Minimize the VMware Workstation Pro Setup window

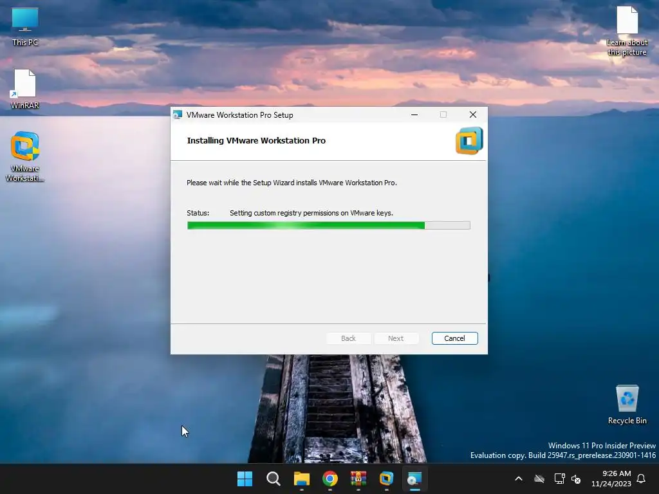click(414, 114)
